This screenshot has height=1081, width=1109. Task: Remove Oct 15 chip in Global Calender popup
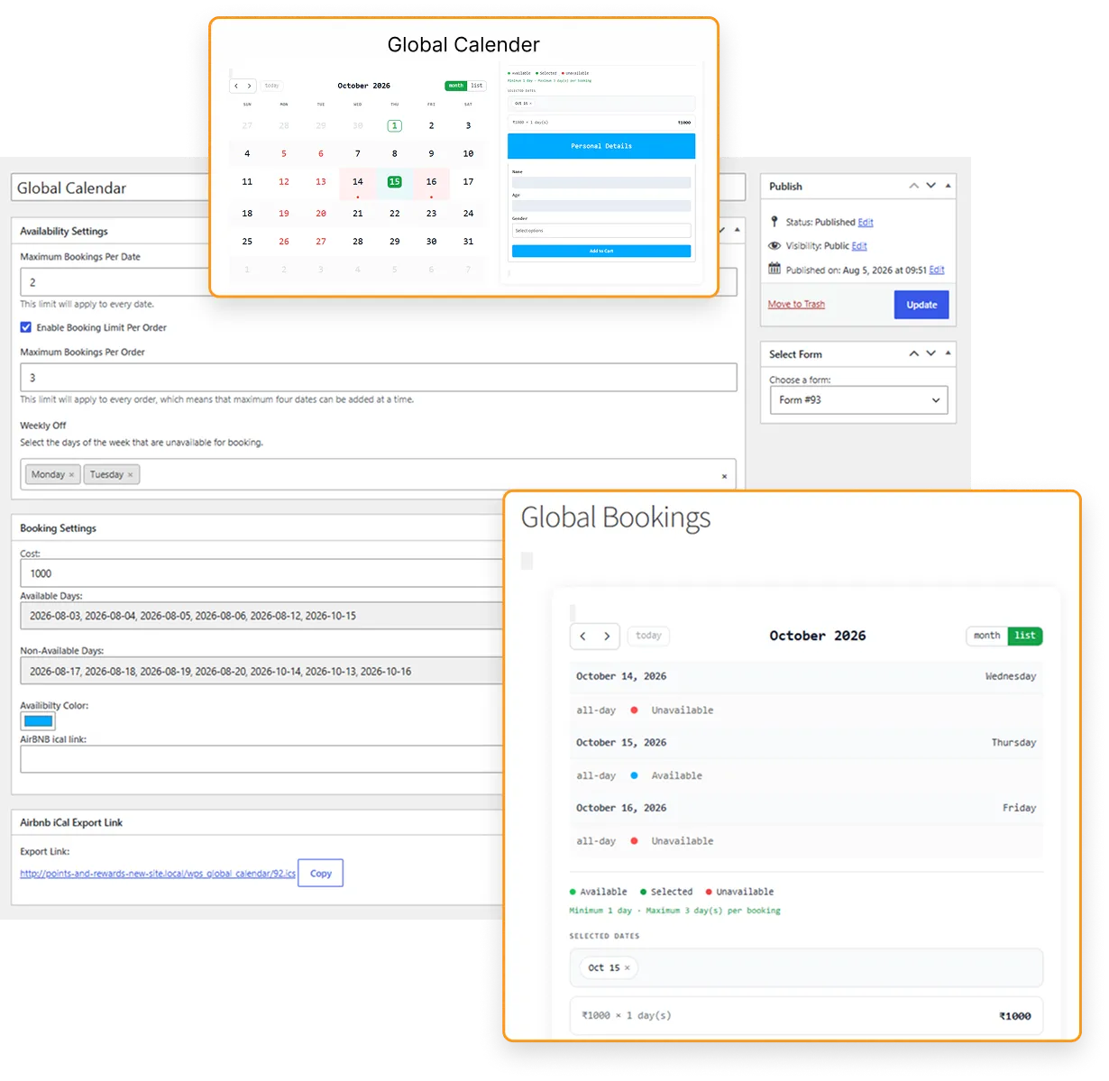tap(531, 104)
